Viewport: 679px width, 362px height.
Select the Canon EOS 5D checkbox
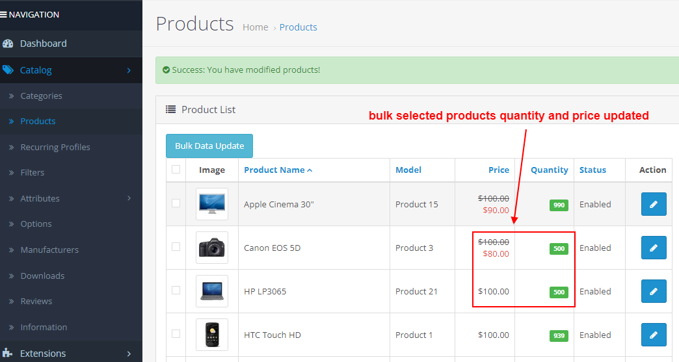tap(176, 247)
